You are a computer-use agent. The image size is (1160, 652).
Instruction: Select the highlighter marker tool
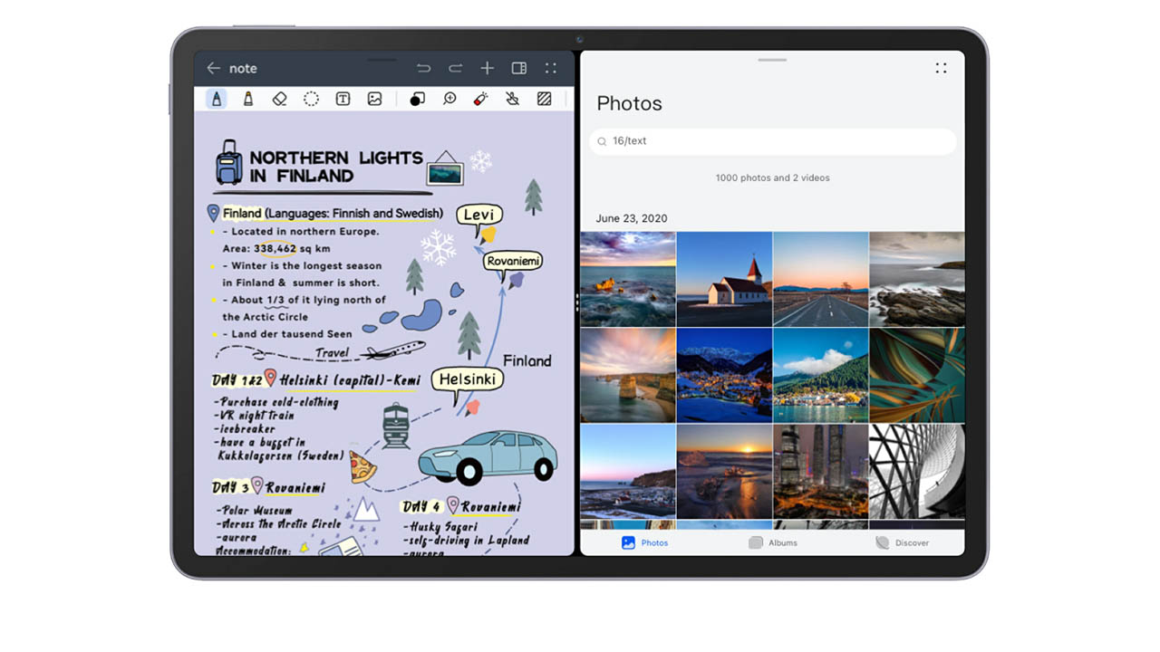[248, 99]
